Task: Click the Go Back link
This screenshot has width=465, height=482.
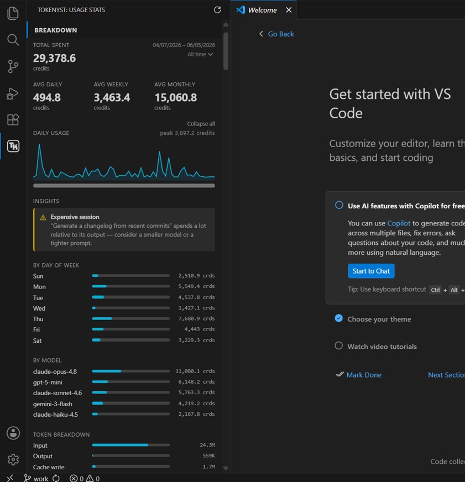Action: tap(281, 34)
